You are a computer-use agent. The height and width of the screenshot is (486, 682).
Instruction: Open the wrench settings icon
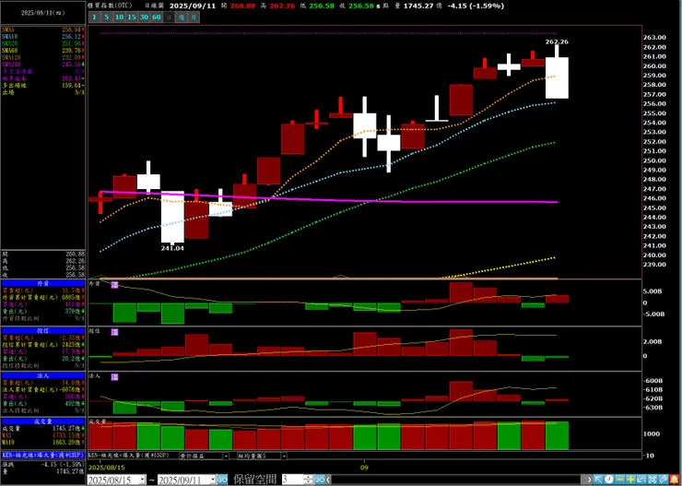(663, 480)
